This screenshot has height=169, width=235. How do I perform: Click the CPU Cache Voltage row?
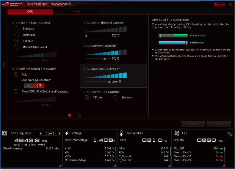[x=89, y=160]
